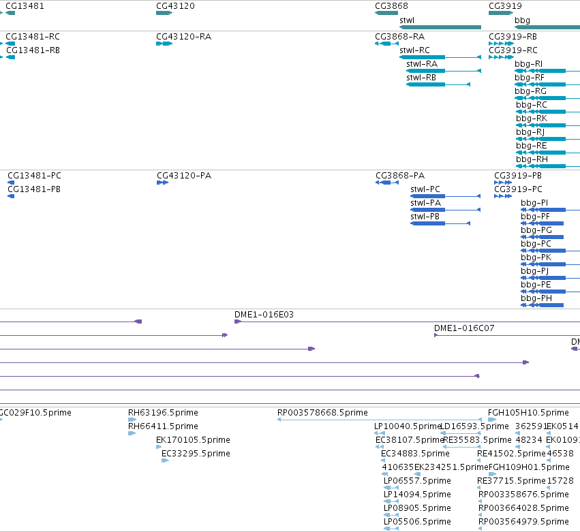Select transcript CG3868-RA
The image size is (580, 532).
coord(386,44)
